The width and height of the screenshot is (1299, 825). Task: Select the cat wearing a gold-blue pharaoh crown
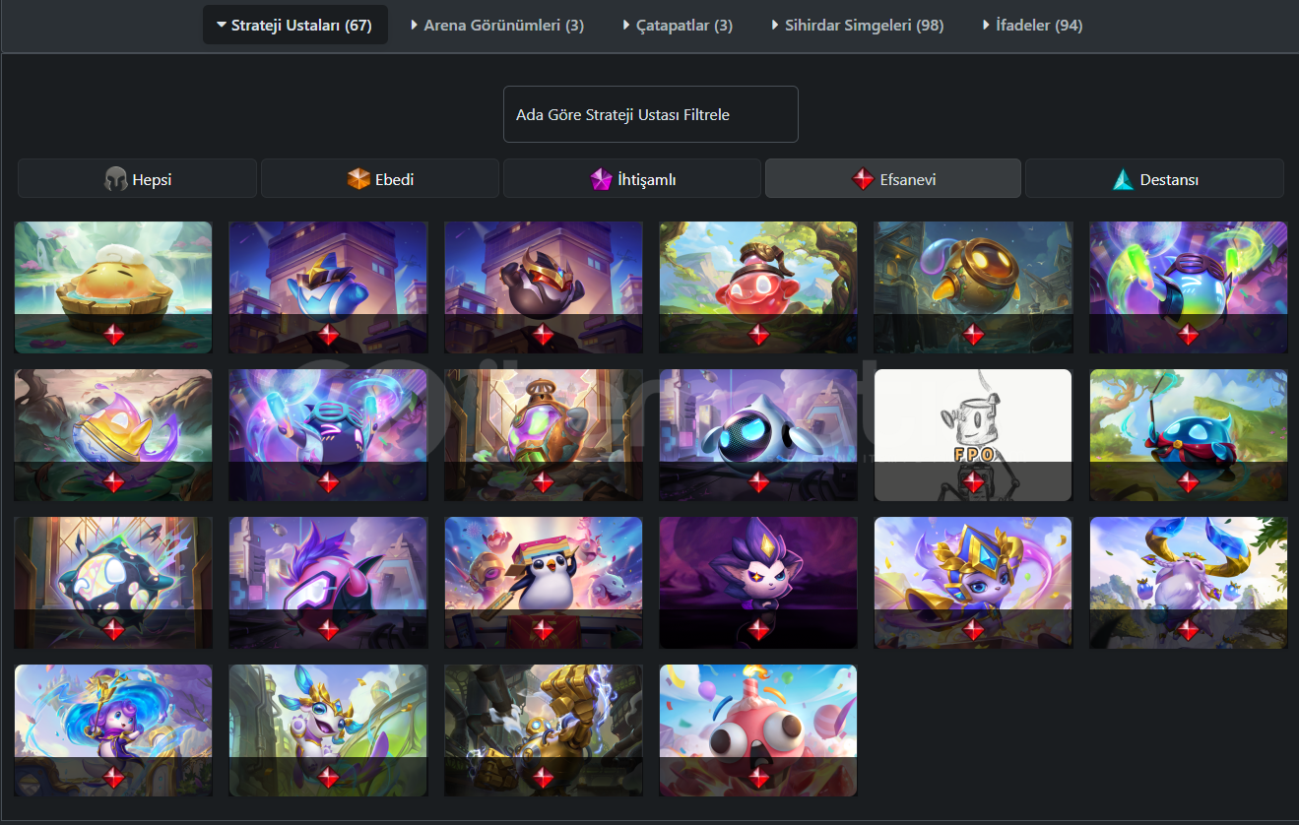pyautogui.click(x=973, y=582)
